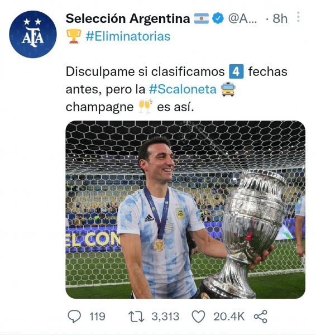The image size is (316, 335).
Task: Open the #Scaloneta hashtag link
Action: [183, 89]
